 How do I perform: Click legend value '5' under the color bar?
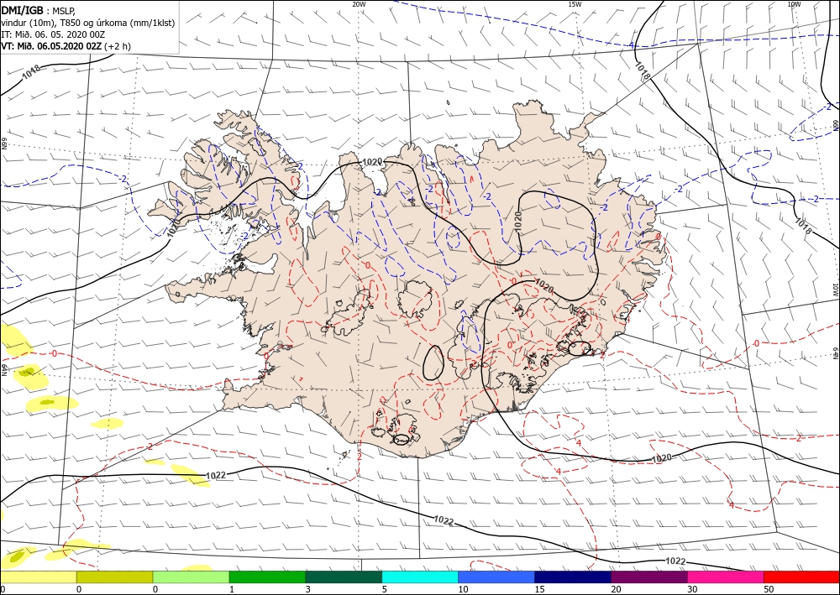tap(384, 589)
